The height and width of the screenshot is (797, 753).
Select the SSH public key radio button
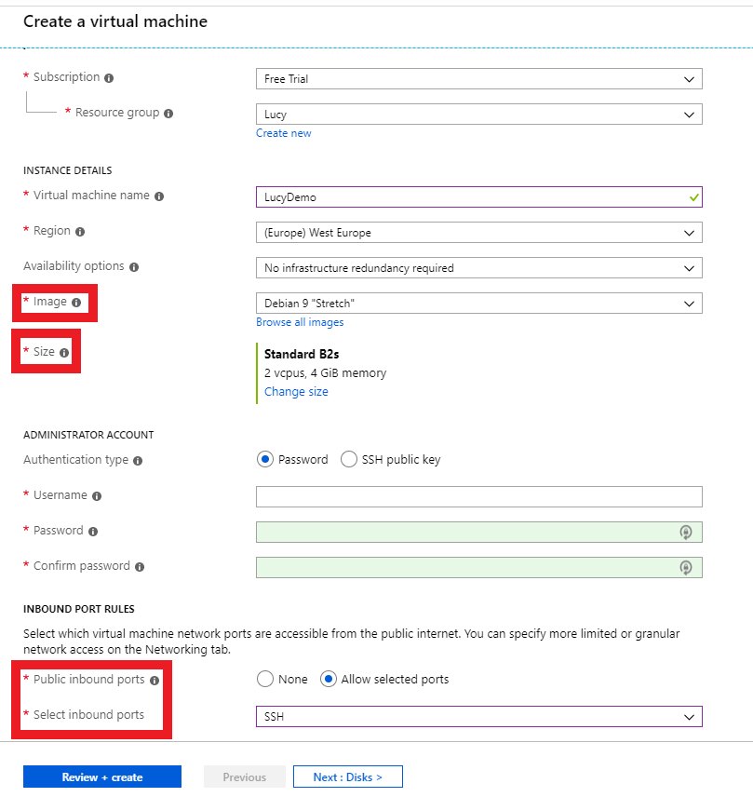click(x=348, y=460)
